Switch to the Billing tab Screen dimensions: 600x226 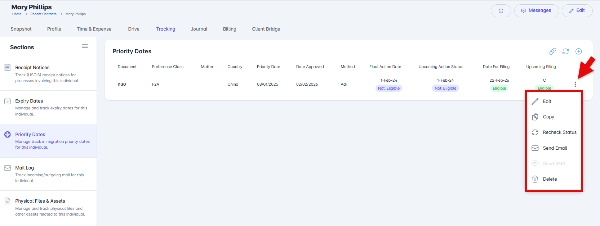click(230, 29)
